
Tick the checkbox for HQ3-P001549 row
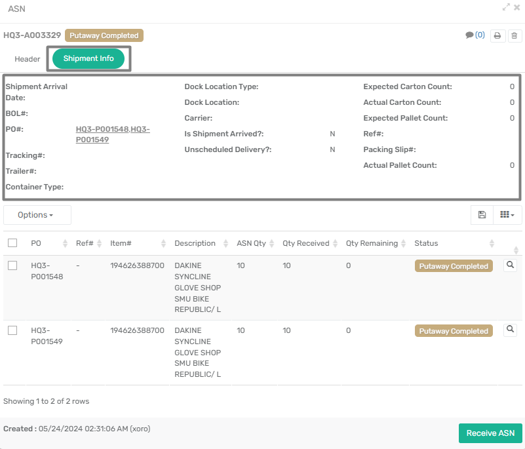pos(12,330)
